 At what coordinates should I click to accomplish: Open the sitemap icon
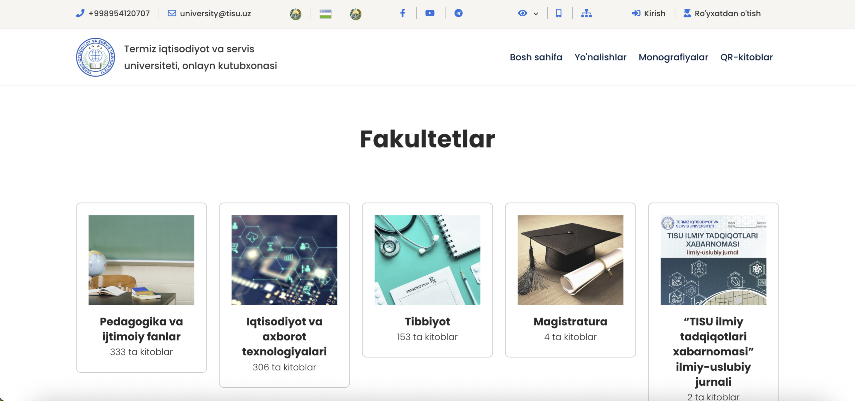pos(586,13)
